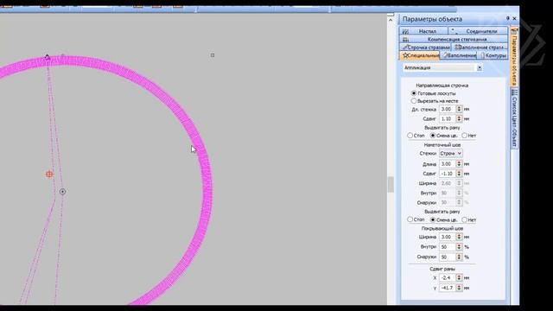Open the Настил tab
The height and width of the screenshot is (311, 553).
[423, 31]
